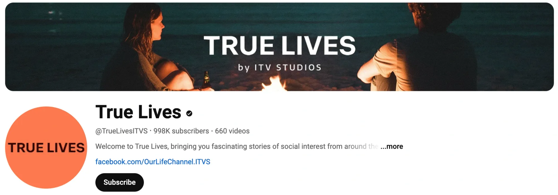The image size is (558, 195).
Task: Open the facebook.com/OurLifeChannel.ITVS link
Action: [153, 162]
